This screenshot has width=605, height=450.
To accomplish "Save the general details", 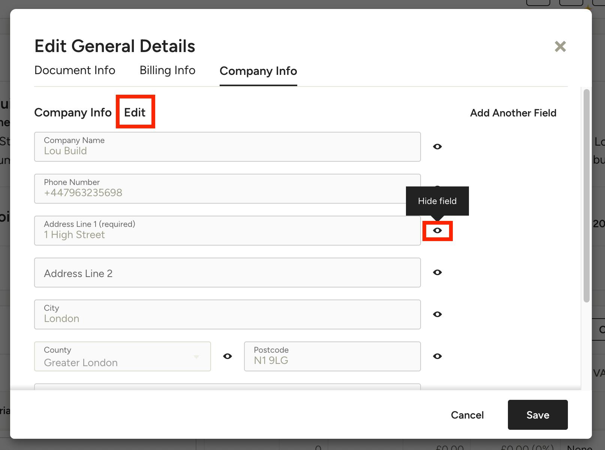I will (x=538, y=415).
